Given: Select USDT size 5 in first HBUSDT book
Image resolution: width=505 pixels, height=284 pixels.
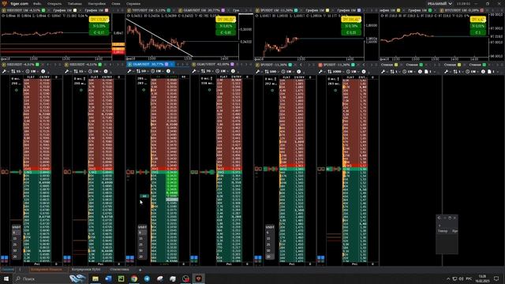Looking at the screenshot, I should coord(16,233).
